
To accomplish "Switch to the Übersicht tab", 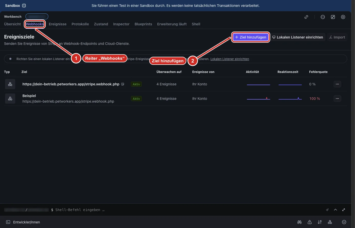I will 12,24.
